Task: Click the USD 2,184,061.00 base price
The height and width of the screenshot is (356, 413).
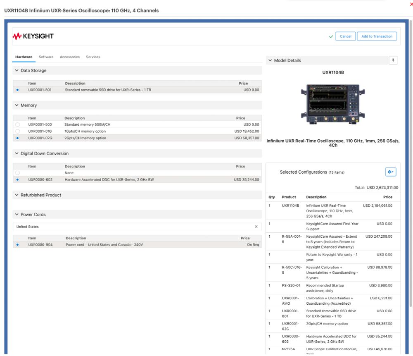Action: pos(377,205)
